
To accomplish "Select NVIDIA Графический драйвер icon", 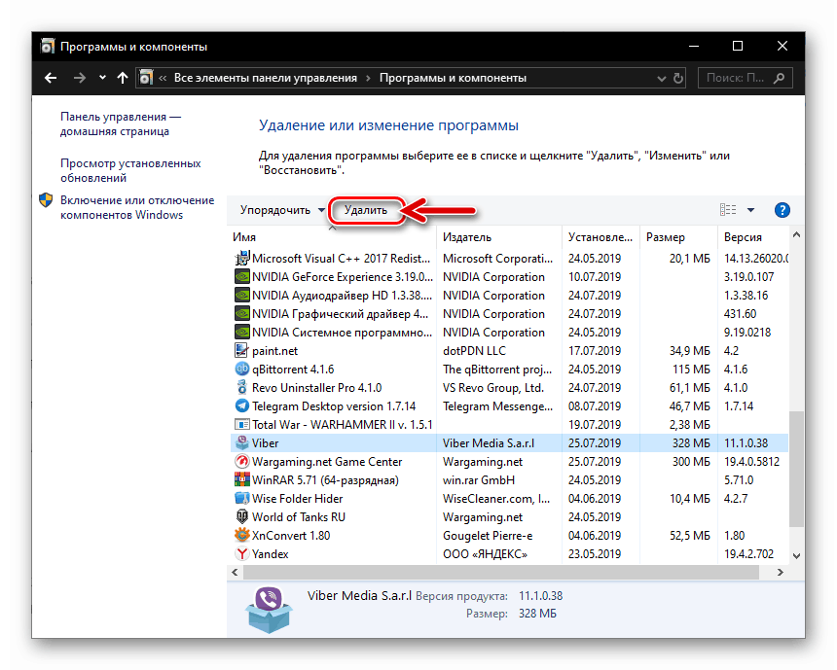I will pos(241,314).
